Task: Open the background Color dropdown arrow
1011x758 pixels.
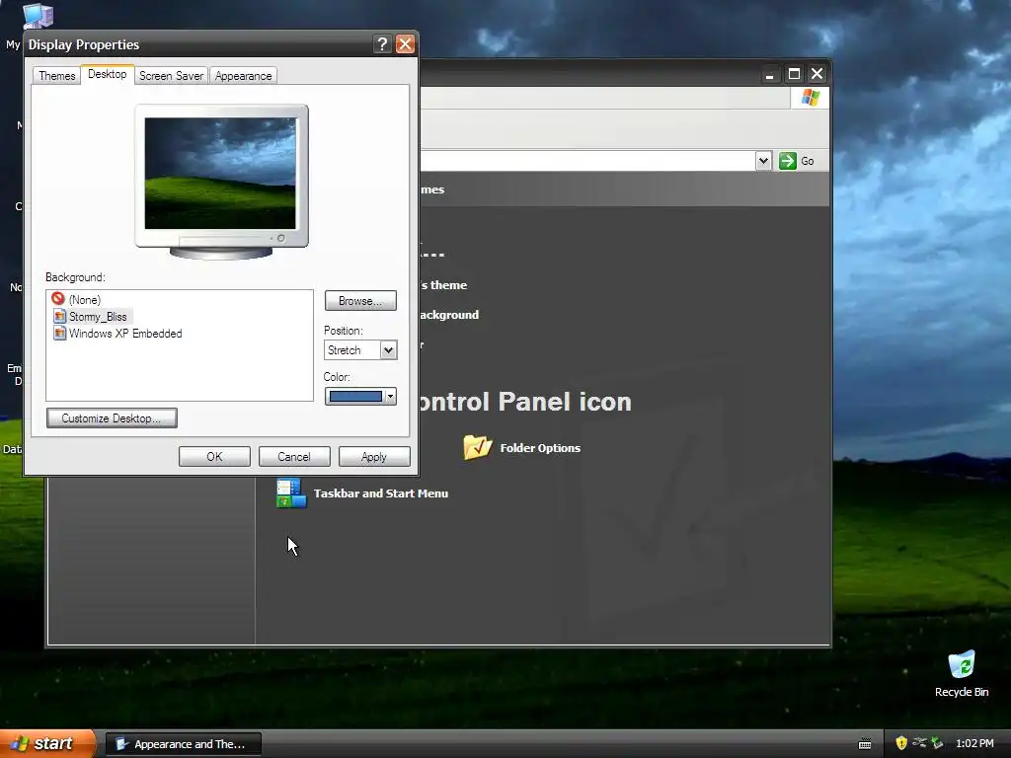Action: (x=390, y=397)
